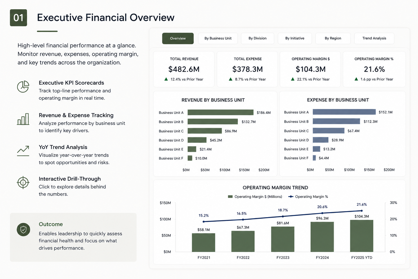Click the FY2022 operating margin bar

click(x=243, y=241)
